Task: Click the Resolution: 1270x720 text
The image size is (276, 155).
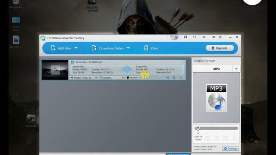Action: tap(102, 72)
